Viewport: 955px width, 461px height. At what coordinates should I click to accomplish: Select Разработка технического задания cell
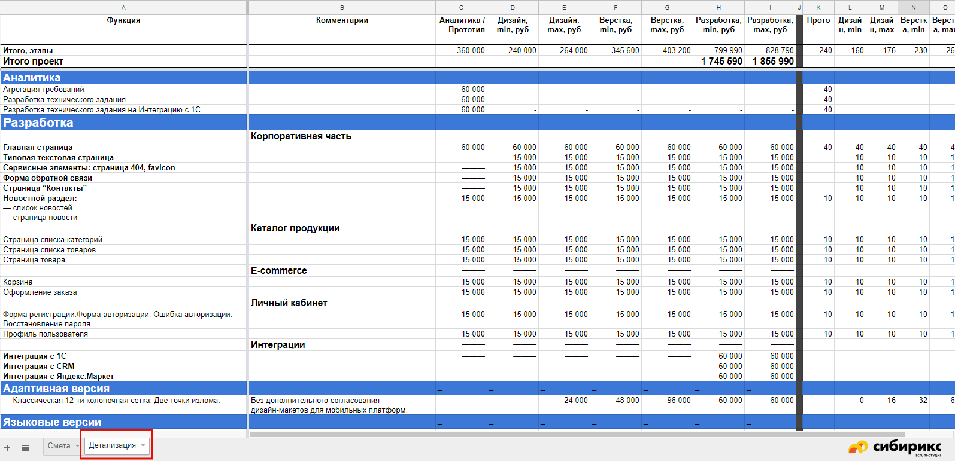pos(123,99)
